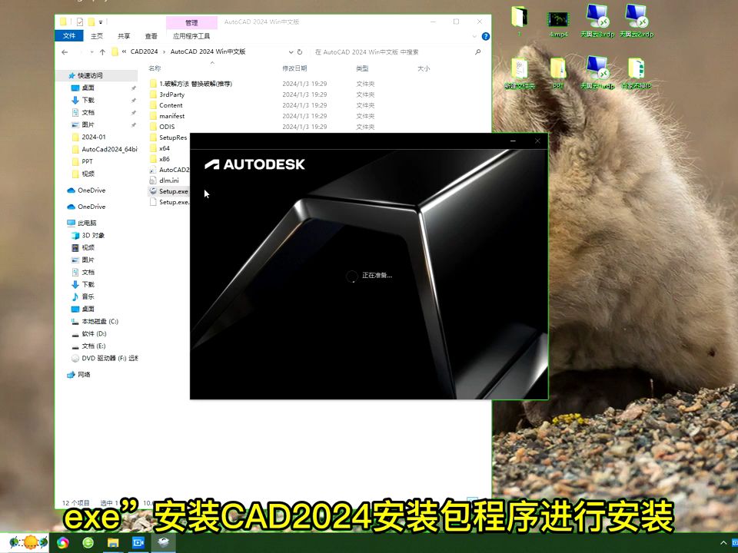The width and height of the screenshot is (738, 553).
Task: Unpin 下载 from Quick access
Action: click(x=135, y=100)
